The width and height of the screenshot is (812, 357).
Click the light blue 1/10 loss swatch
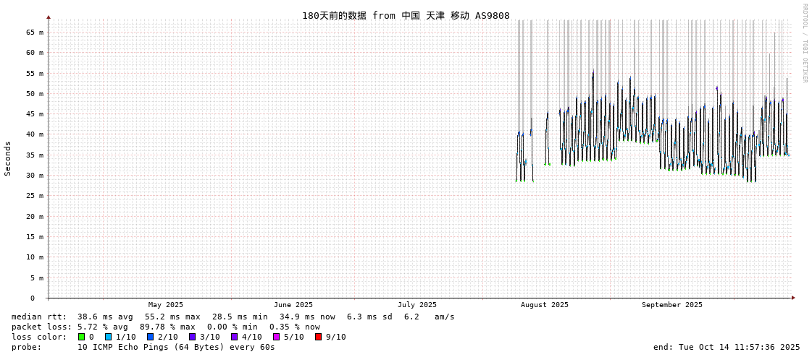(x=108, y=337)
